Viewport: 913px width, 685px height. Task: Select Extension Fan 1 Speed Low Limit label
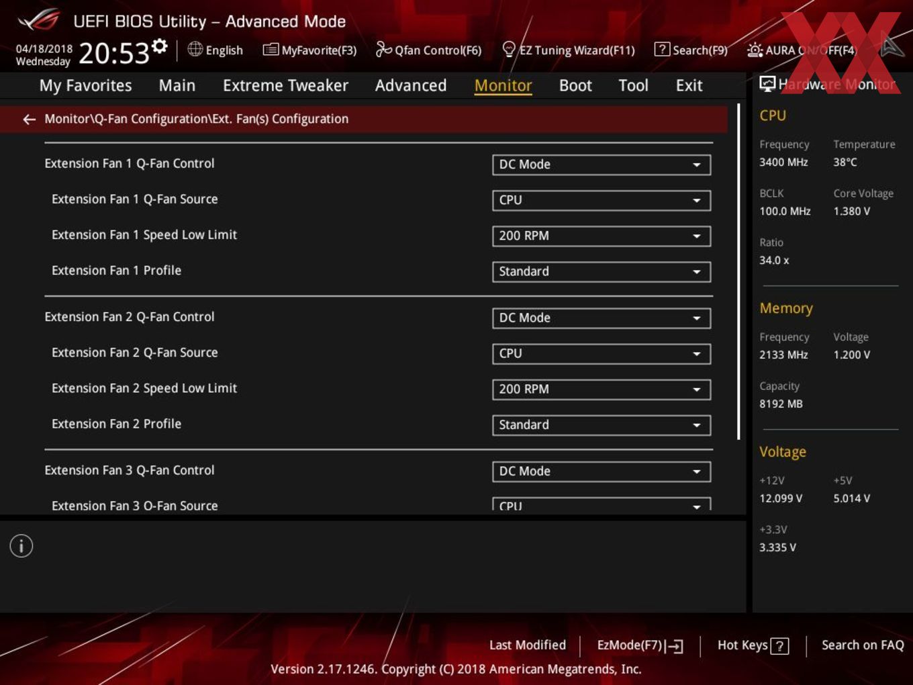144,235
